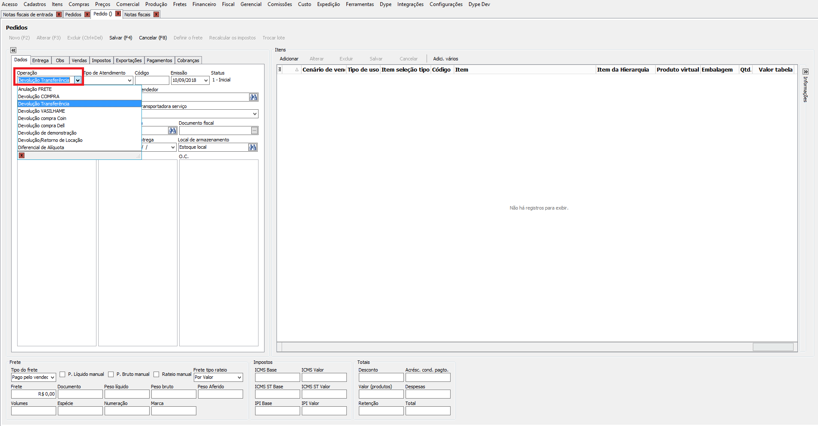Click Adici. vários button
This screenshot has height=426, width=818.
[x=445, y=59]
